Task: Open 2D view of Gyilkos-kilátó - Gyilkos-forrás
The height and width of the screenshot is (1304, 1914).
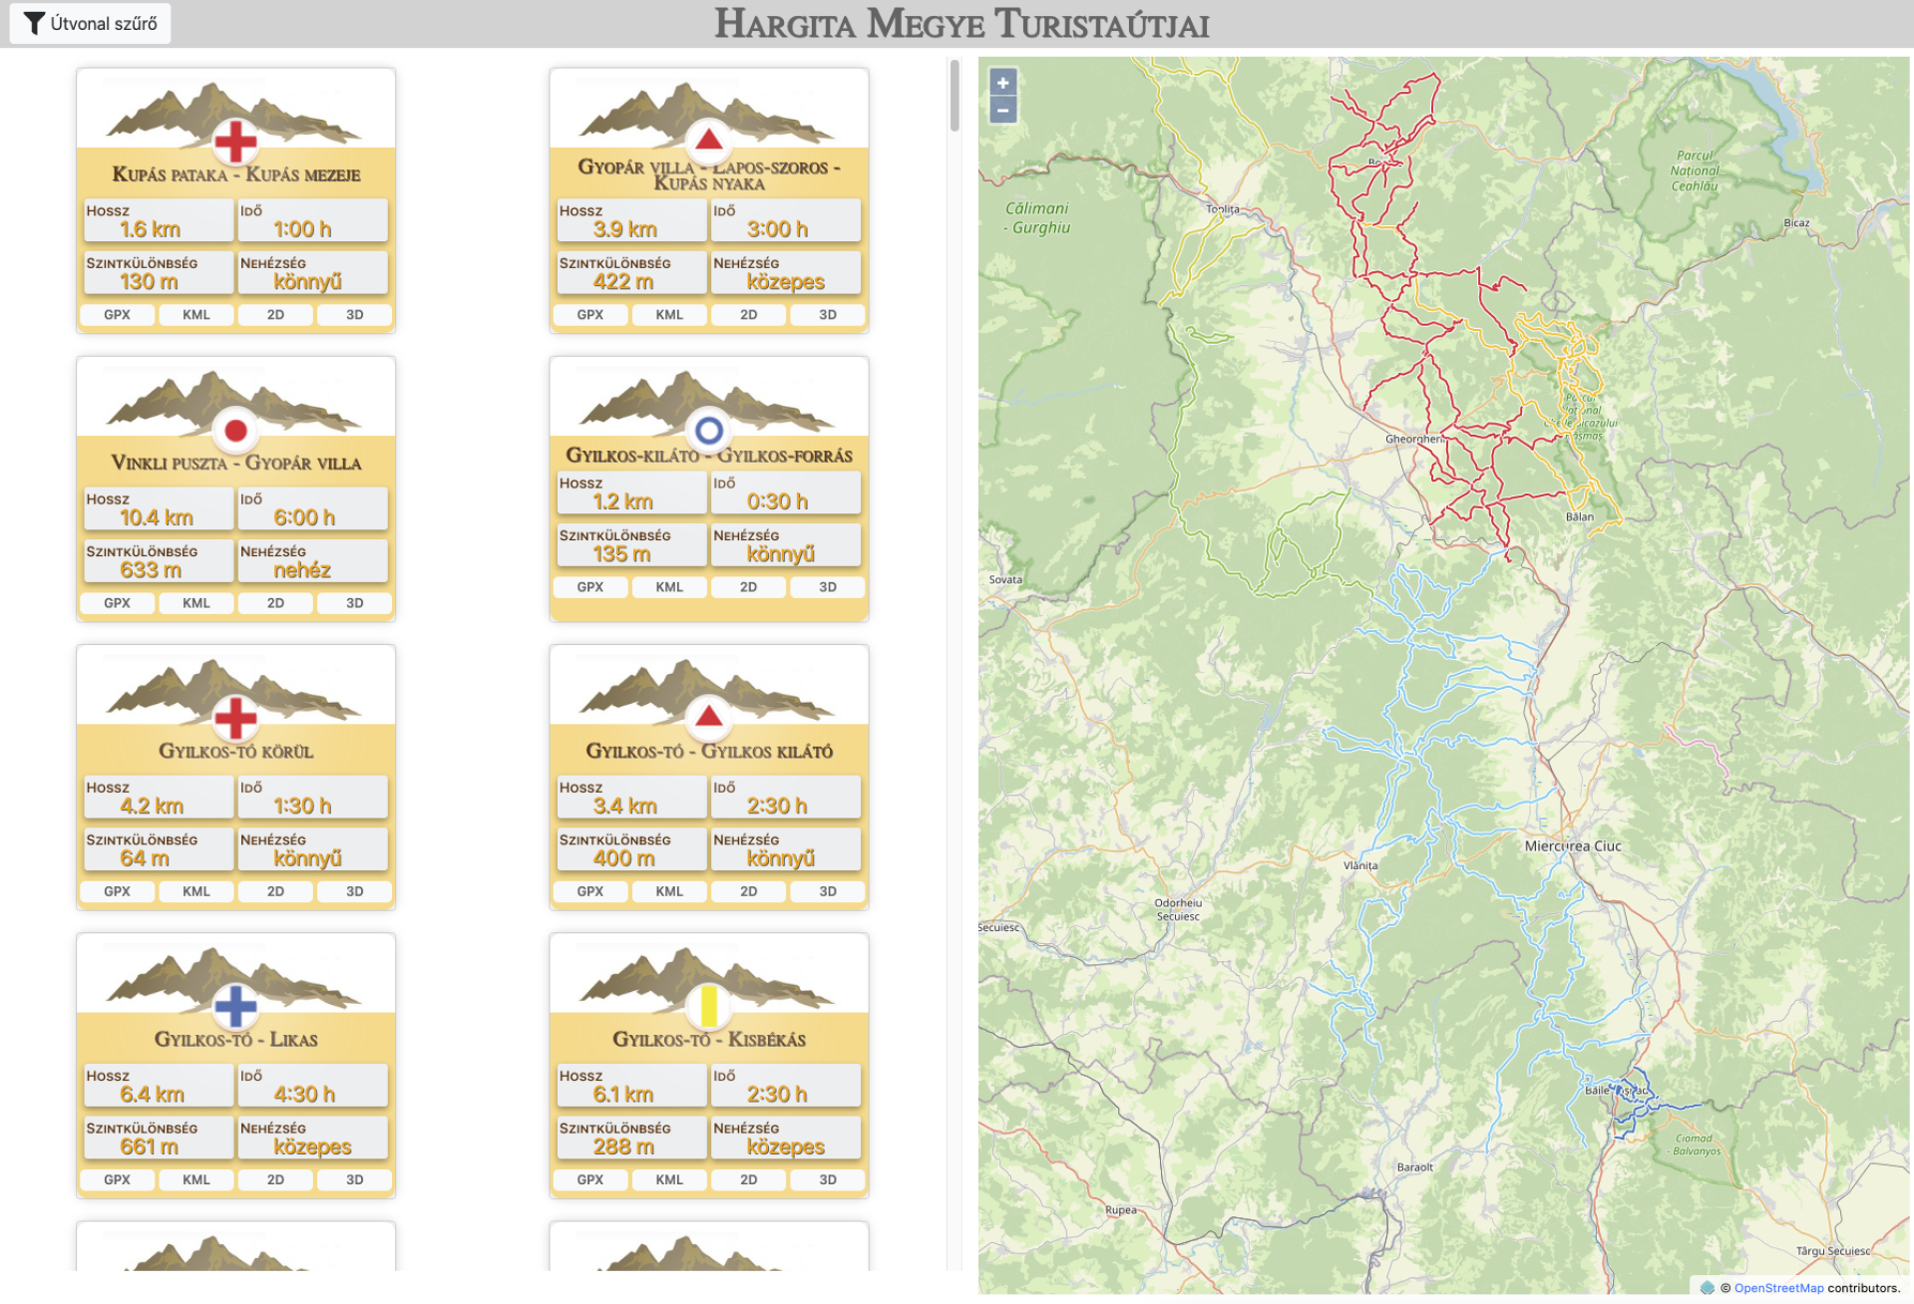Action: tap(748, 587)
